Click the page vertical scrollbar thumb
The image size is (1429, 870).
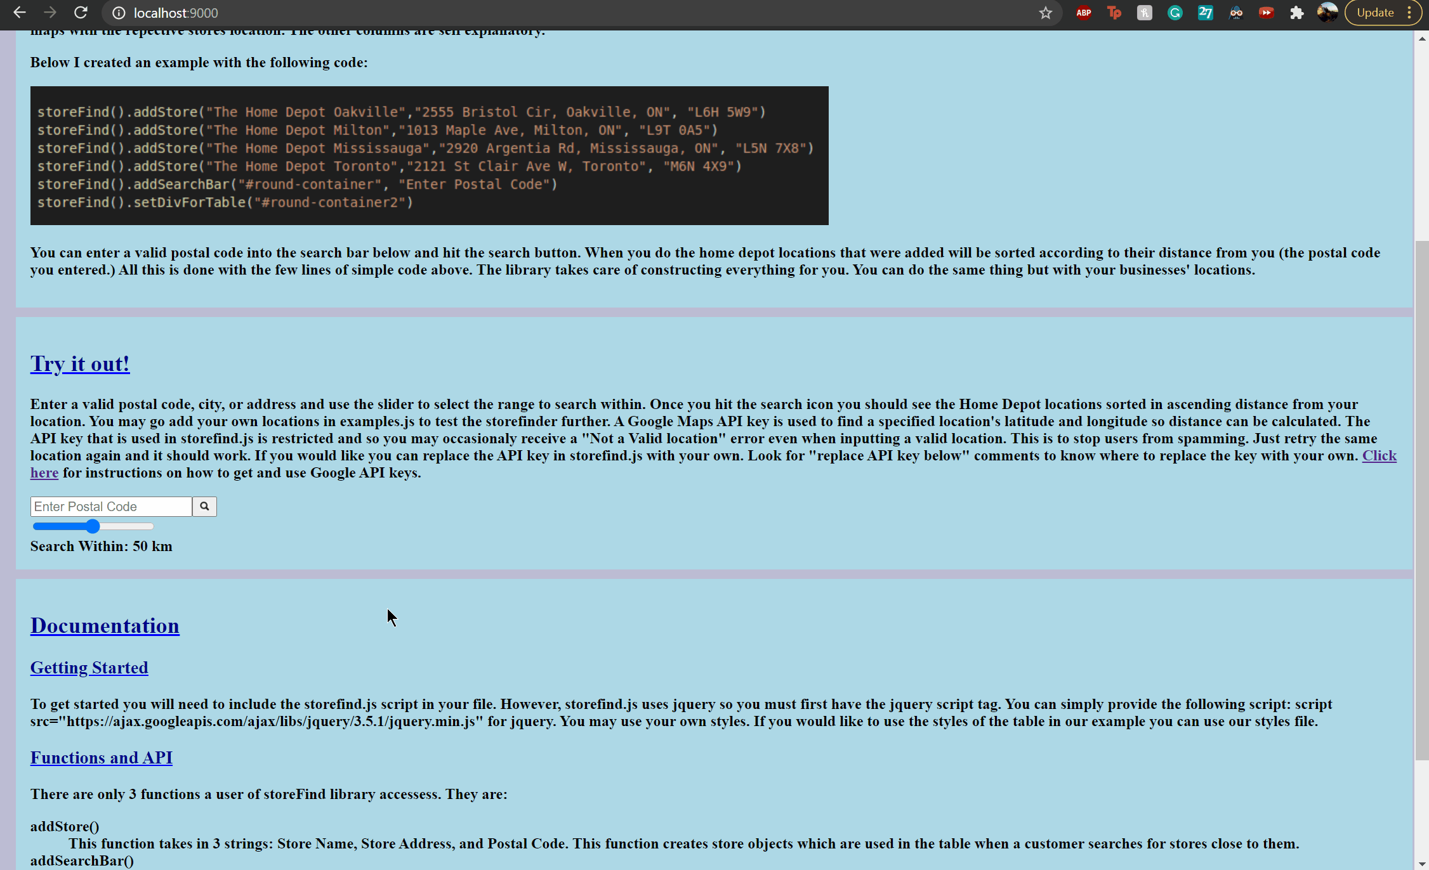1421,501
